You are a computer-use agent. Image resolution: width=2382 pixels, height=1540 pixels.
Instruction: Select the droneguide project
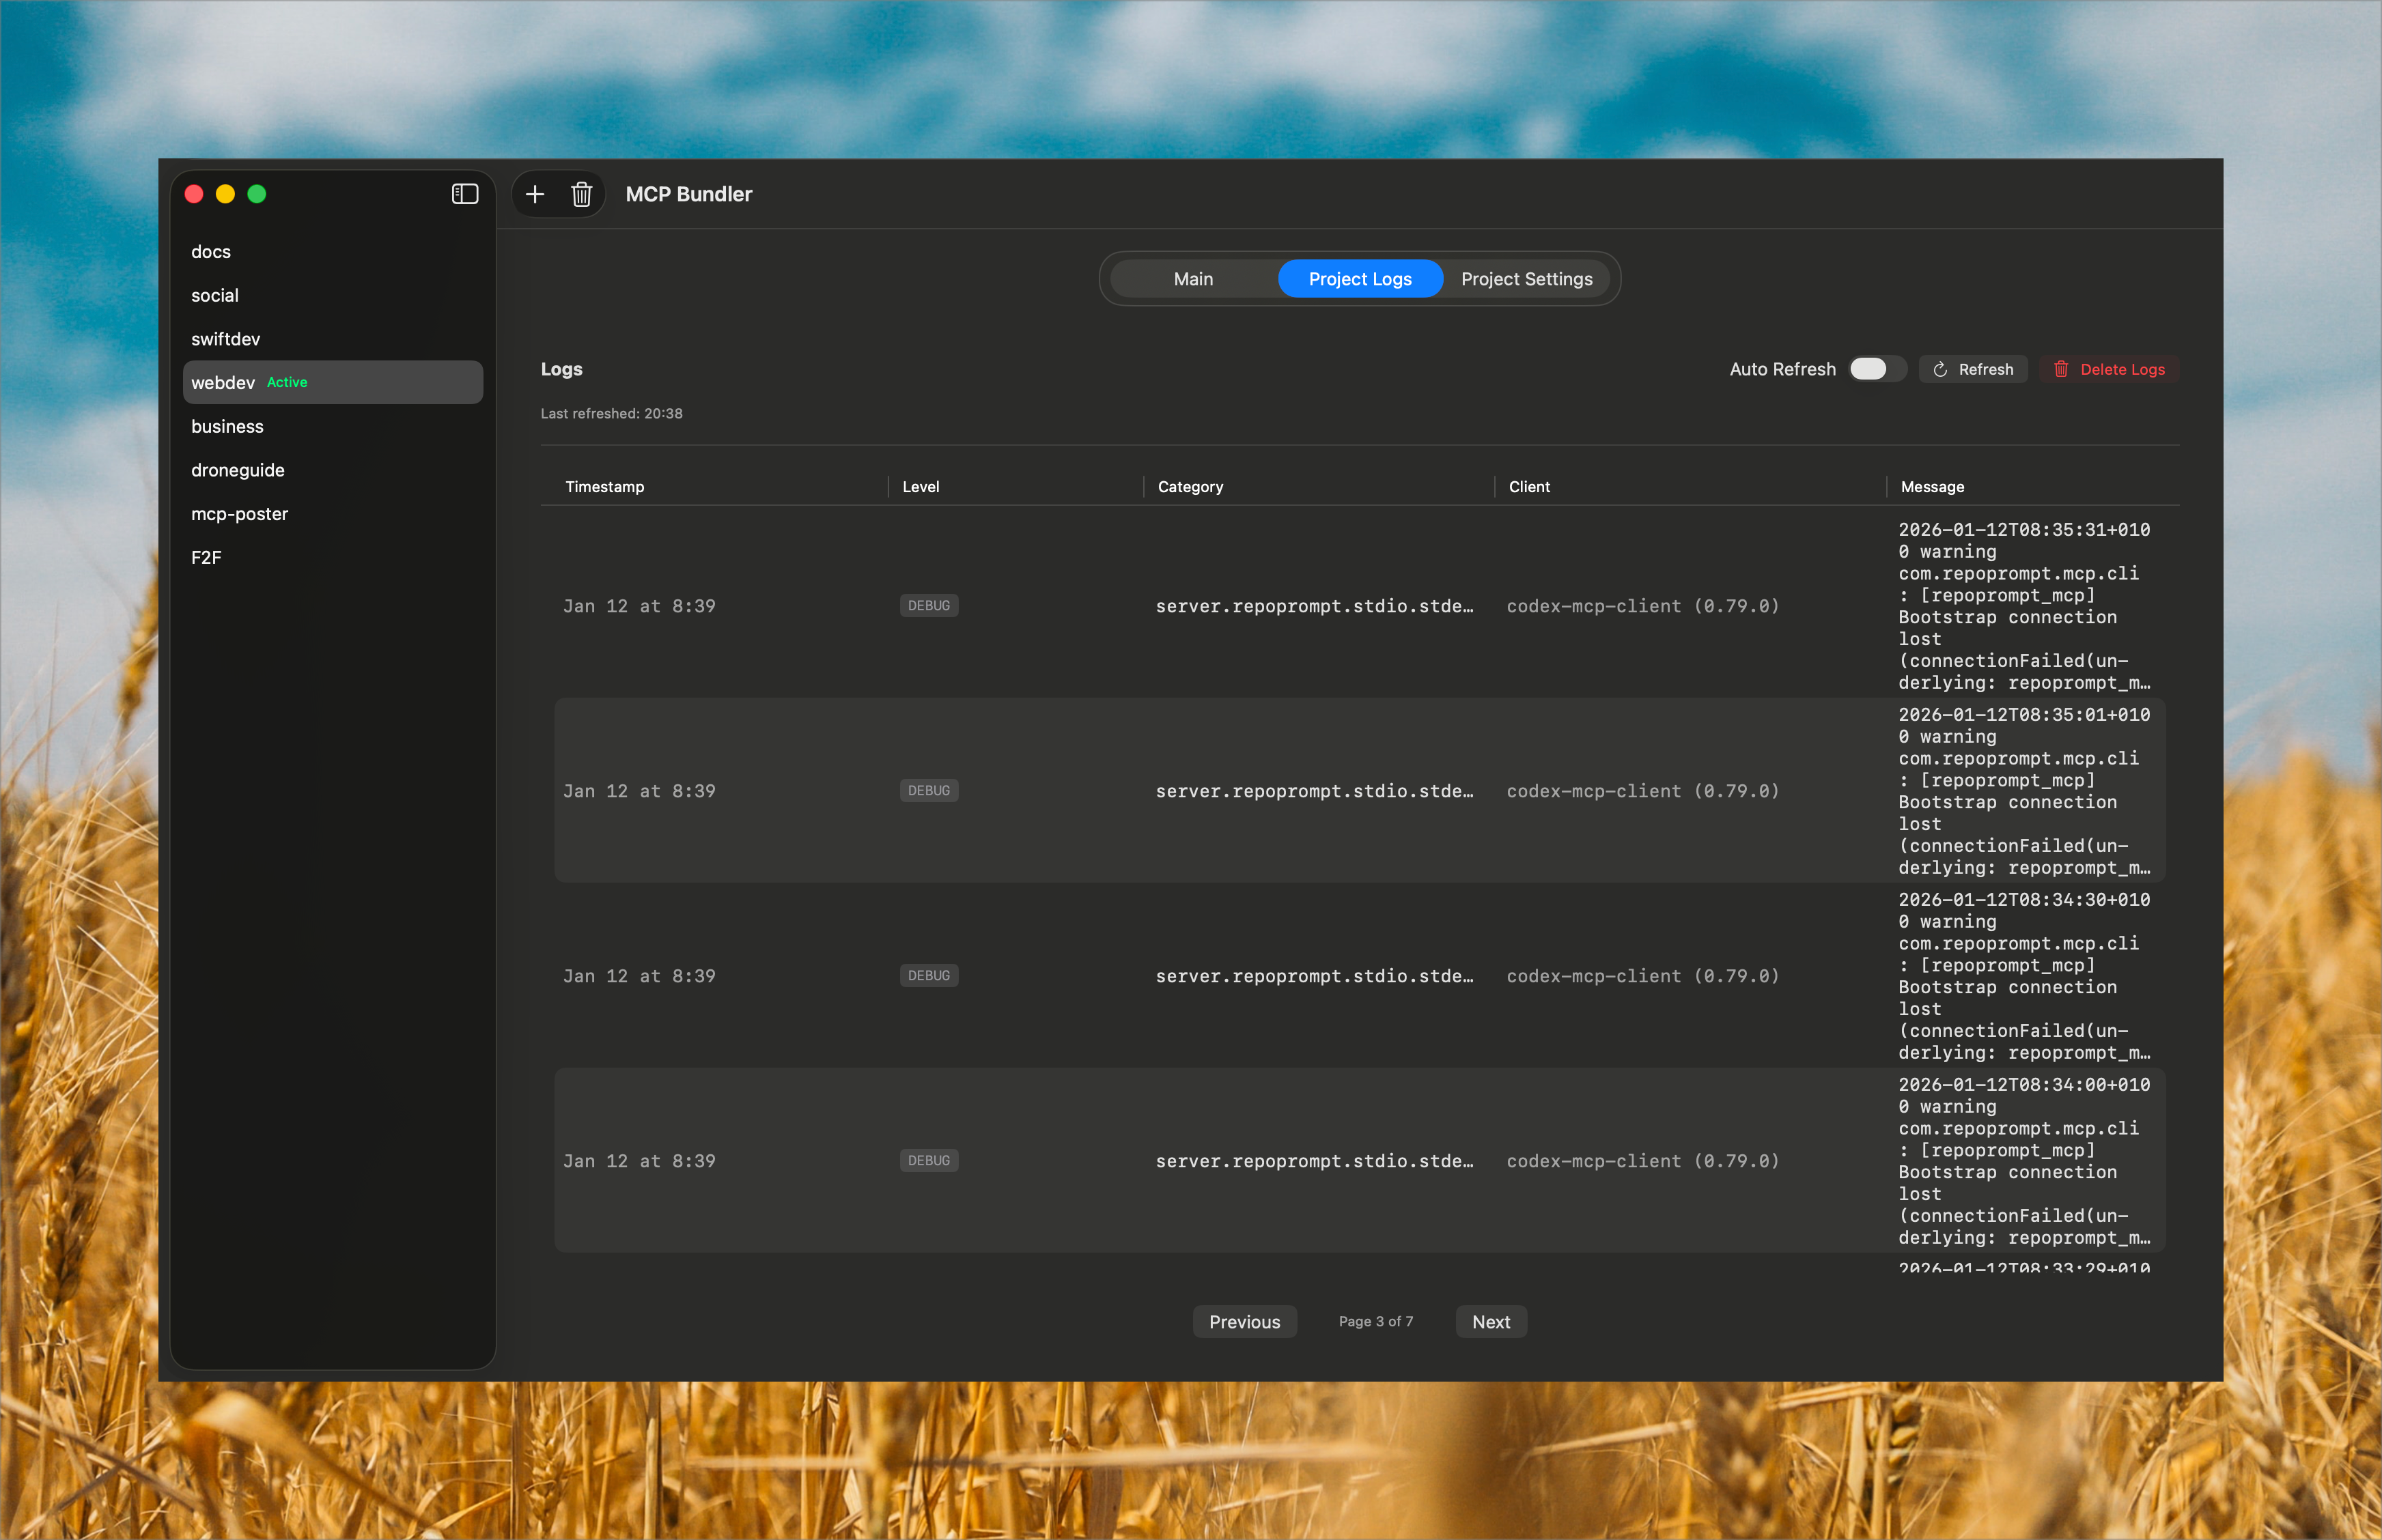click(332, 470)
